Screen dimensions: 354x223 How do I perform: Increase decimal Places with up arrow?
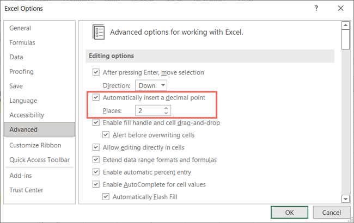166,108
